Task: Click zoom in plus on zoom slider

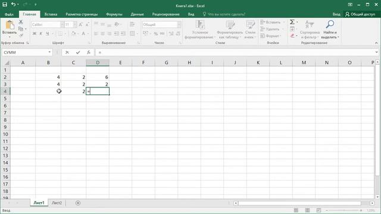Action: tap(361, 210)
